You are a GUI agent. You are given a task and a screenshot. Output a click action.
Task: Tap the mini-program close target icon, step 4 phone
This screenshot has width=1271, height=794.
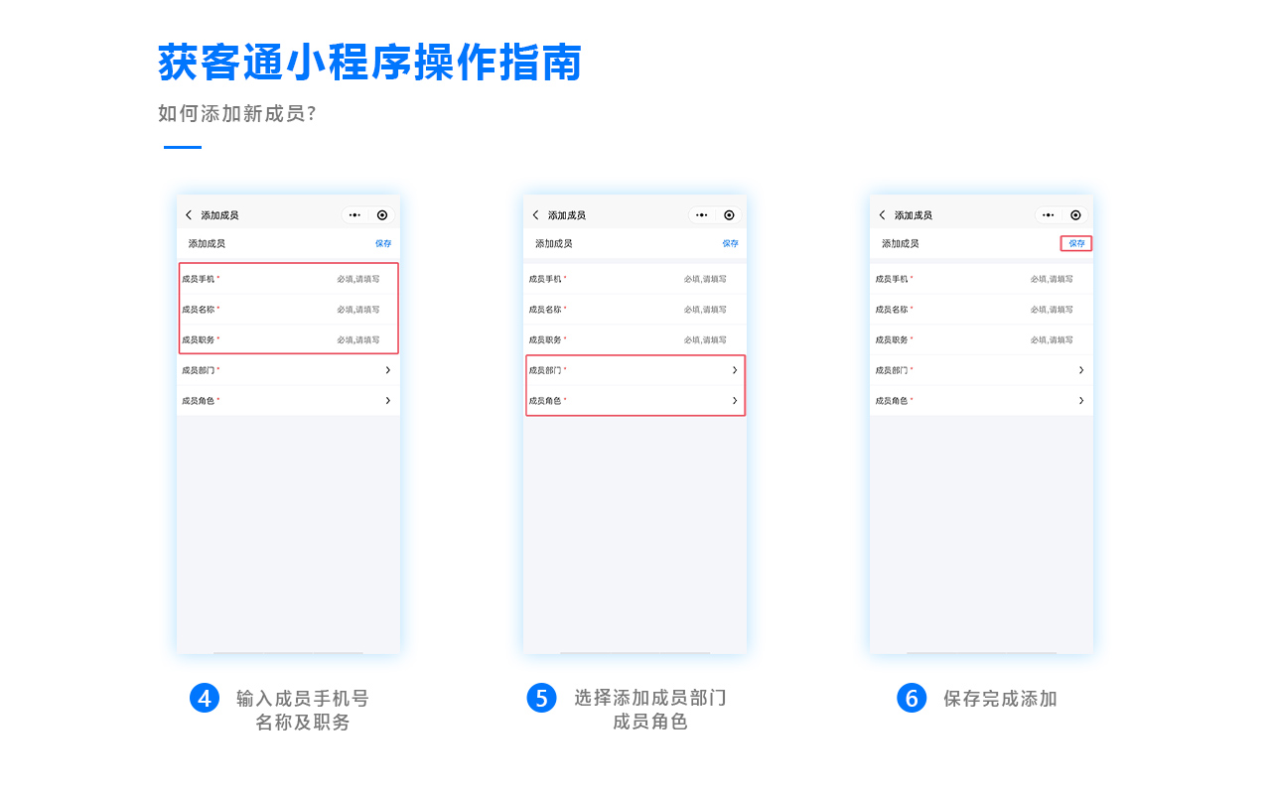[382, 215]
